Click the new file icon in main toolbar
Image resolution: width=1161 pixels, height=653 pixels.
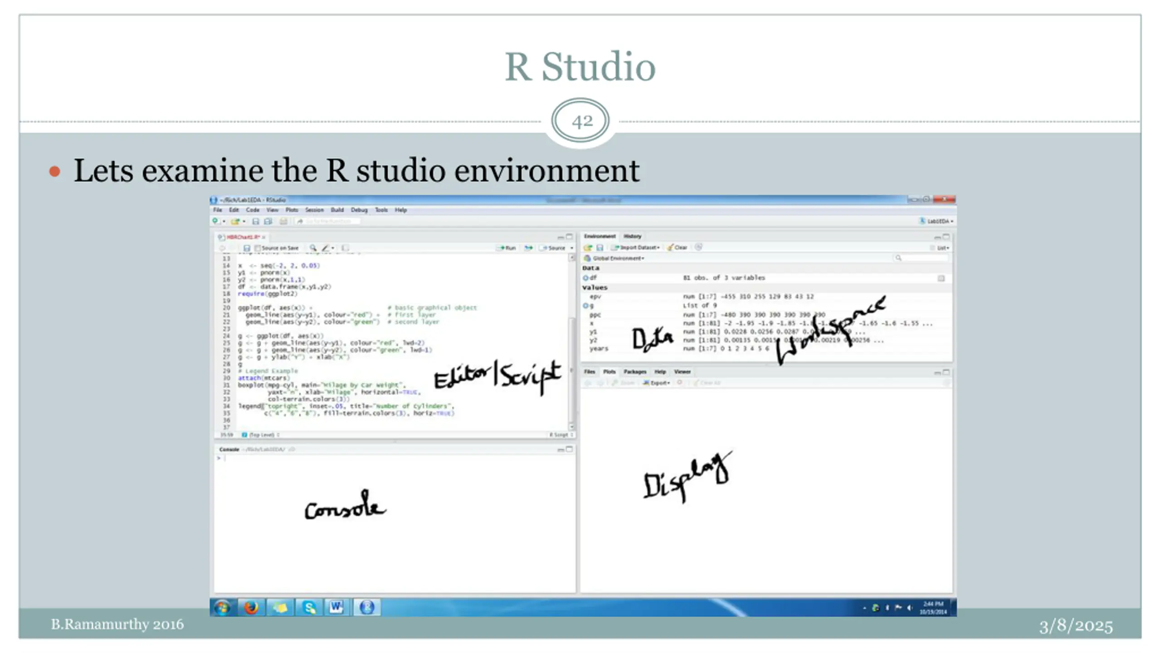pos(216,221)
